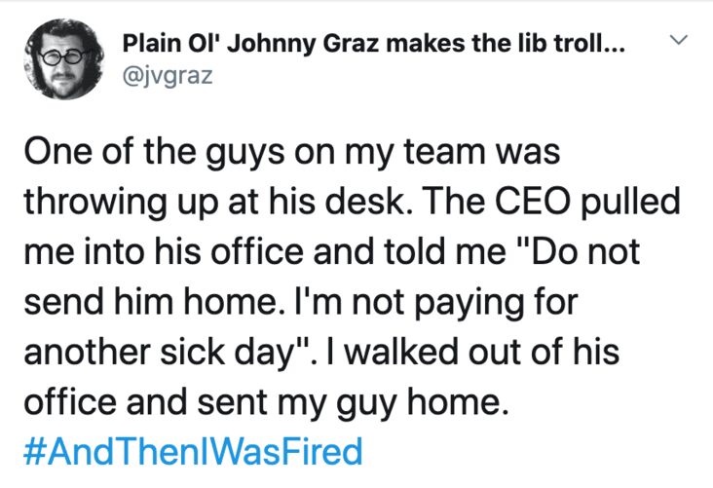Screen dimensions: 713x488
Task: Open the @jvgraz handle link
Action: tap(168, 76)
